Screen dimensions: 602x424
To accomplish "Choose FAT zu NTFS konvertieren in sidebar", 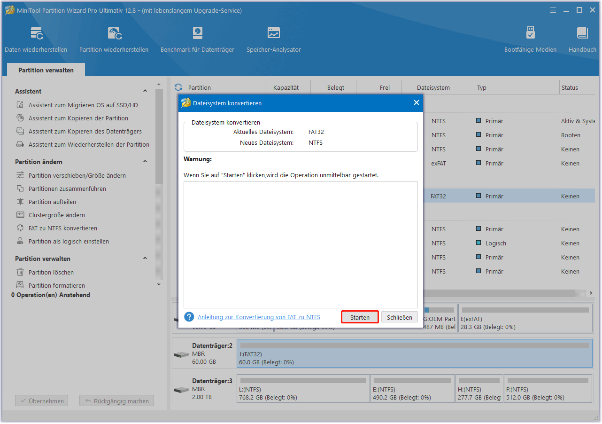I will point(63,228).
